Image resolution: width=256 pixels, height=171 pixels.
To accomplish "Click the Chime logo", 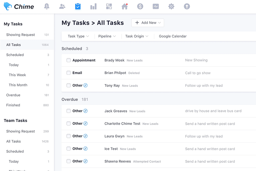I will [19, 6].
